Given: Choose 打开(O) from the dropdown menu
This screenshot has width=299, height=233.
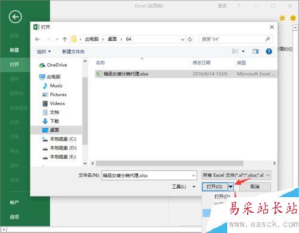Looking at the screenshot, I should (222, 197).
